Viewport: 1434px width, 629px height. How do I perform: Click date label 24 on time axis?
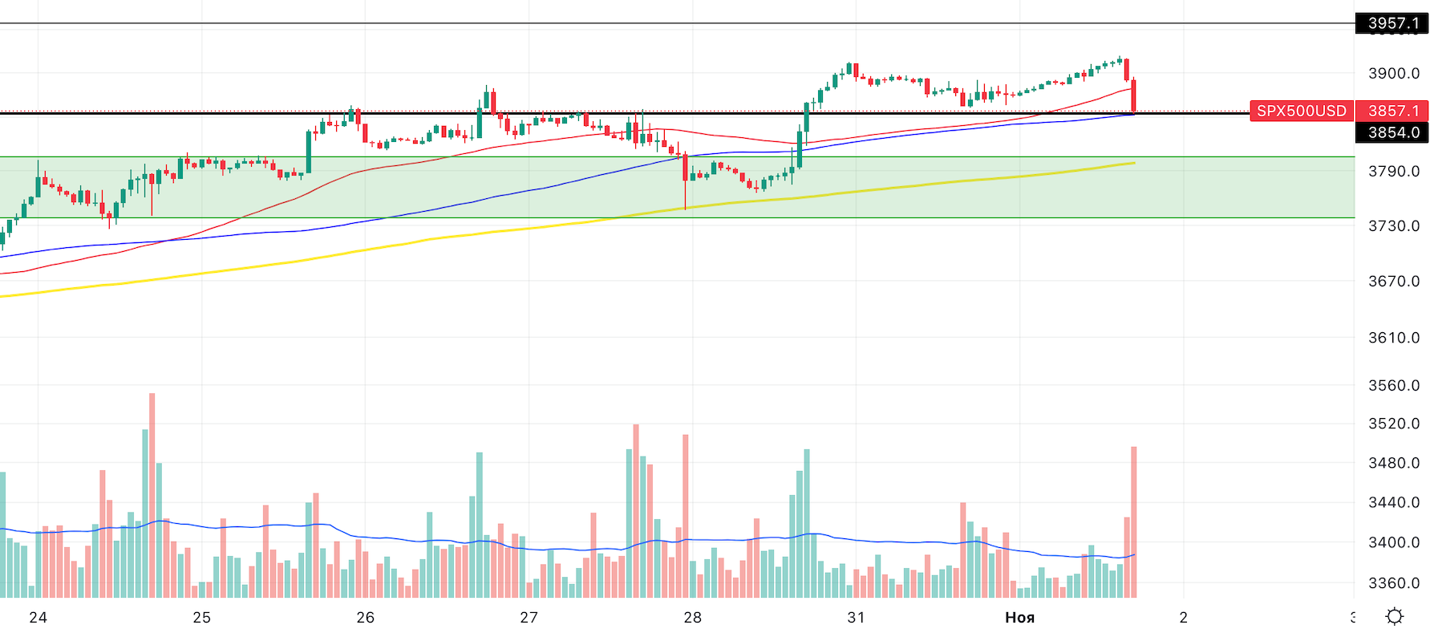(x=38, y=617)
